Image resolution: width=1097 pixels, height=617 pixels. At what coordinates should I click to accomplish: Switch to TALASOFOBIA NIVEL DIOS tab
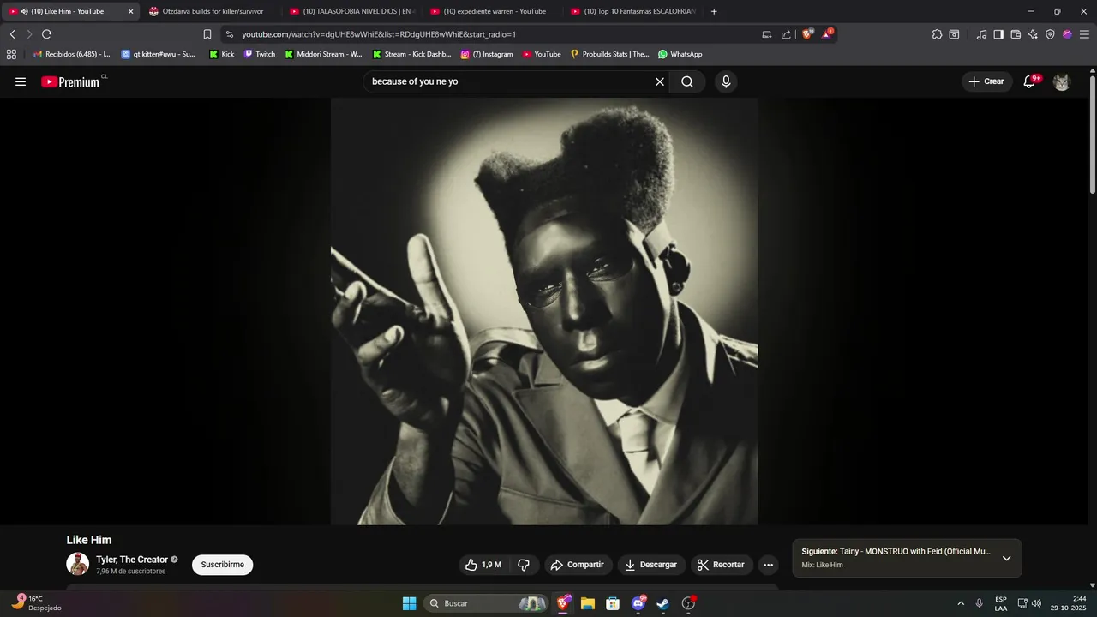(x=351, y=11)
